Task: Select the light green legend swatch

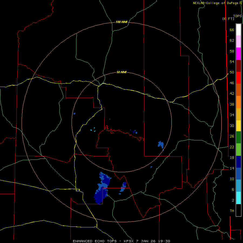Action: click(x=238, y=149)
